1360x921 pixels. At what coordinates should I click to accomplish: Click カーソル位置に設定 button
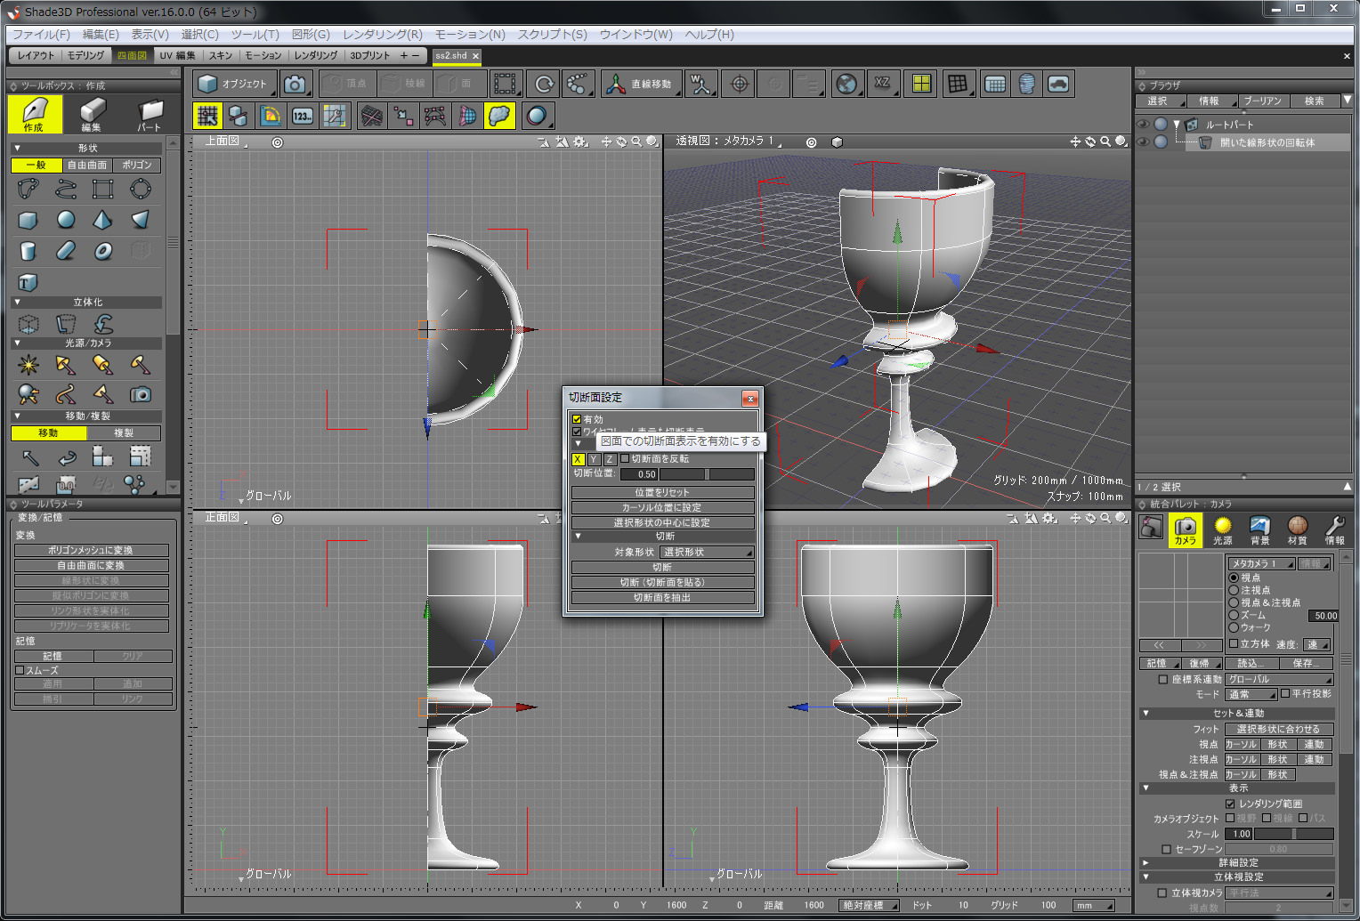click(x=663, y=508)
